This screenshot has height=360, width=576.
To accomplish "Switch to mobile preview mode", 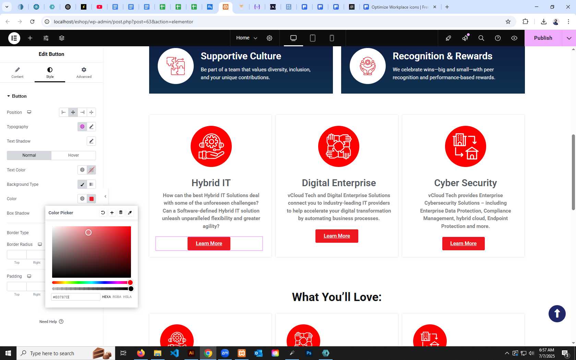I will [x=332, y=38].
